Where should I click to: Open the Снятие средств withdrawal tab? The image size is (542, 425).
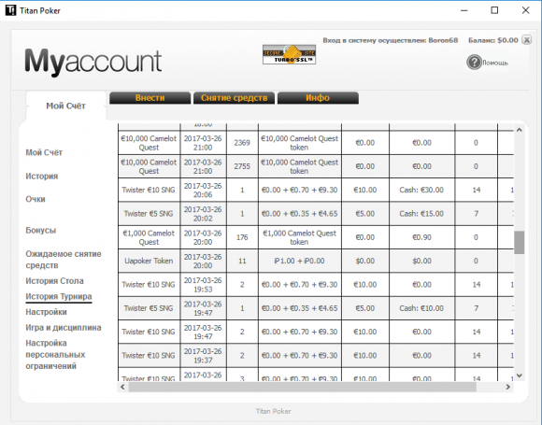pyautogui.click(x=234, y=98)
